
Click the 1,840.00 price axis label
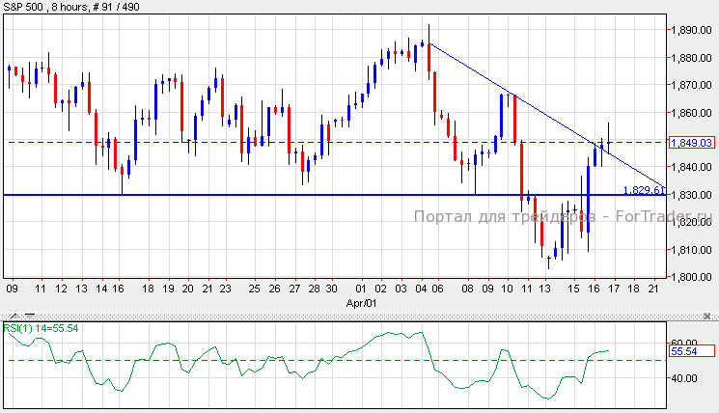[691, 167]
